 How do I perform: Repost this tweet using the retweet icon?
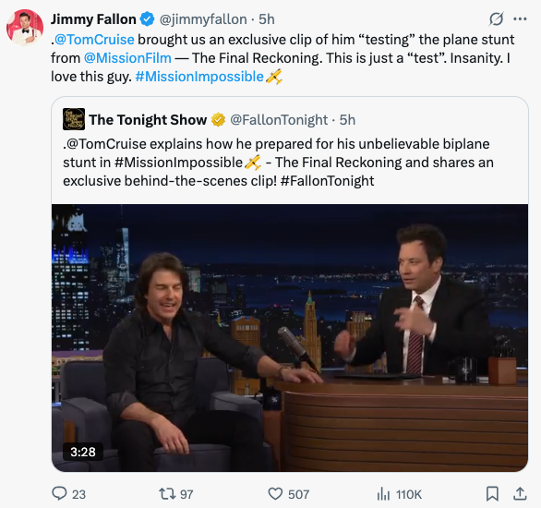pos(167,494)
